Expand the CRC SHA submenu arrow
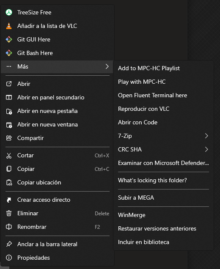Viewport: 220px width, 269px height. click(x=206, y=149)
